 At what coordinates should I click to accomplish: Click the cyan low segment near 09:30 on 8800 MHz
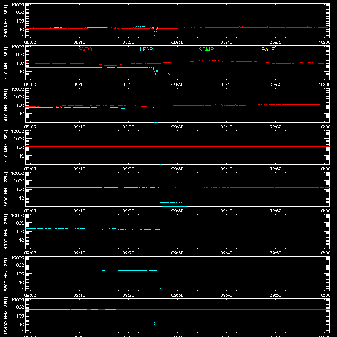[x=176, y=284]
